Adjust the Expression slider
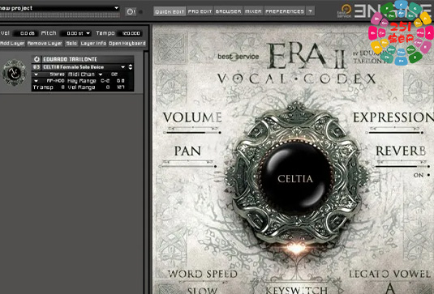 [395, 133]
